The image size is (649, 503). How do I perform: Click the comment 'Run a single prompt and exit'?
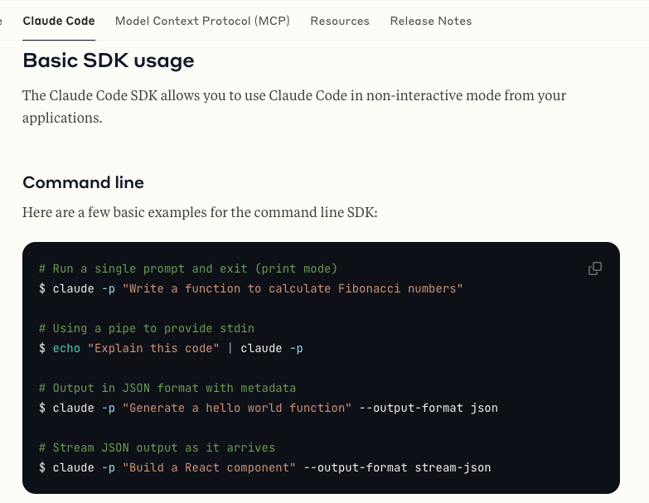point(188,268)
